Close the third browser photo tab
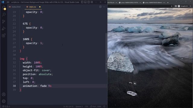 click(x=164, y=2)
